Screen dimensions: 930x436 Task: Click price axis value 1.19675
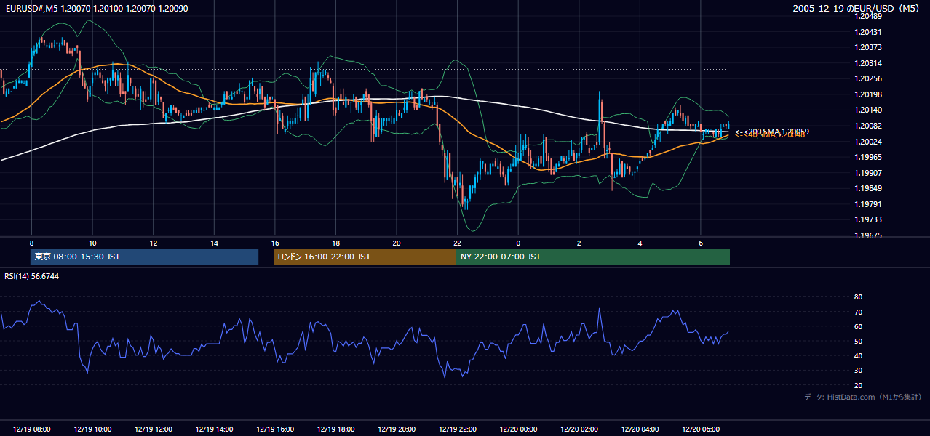[867, 235]
